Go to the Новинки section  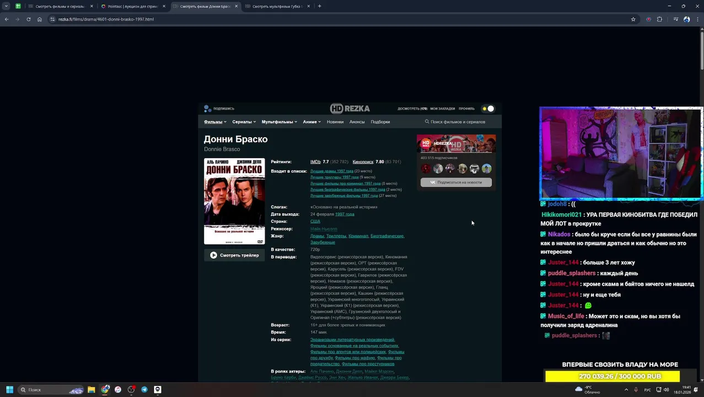335,122
